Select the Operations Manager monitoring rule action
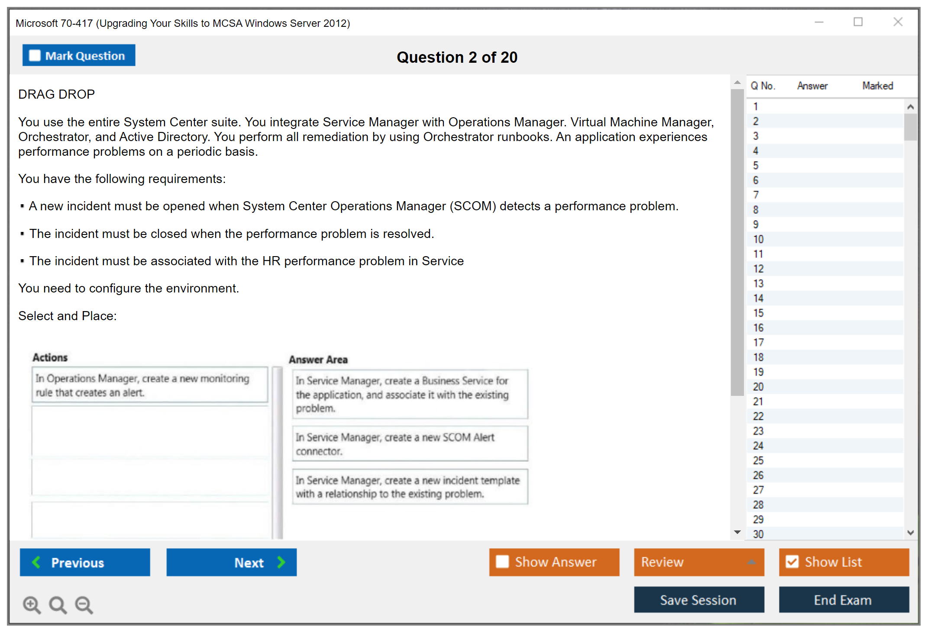 [x=149, y=385]
